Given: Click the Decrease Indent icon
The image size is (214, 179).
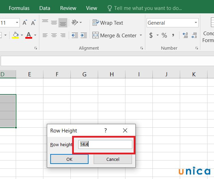Looking at the screenshot, I should [x=75, y=35].
